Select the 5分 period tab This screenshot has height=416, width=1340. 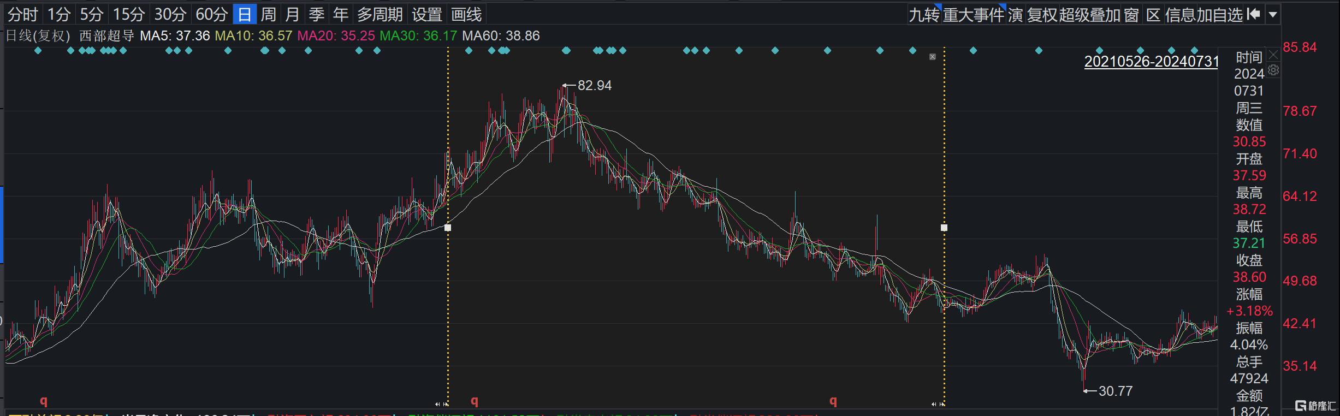92,15
